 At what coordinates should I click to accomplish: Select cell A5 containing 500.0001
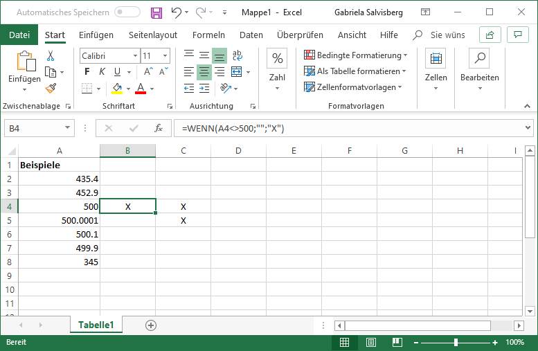[x=60, y=220]
